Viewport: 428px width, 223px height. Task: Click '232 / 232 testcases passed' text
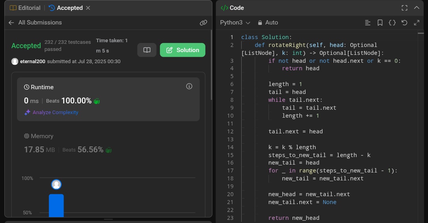68,45
